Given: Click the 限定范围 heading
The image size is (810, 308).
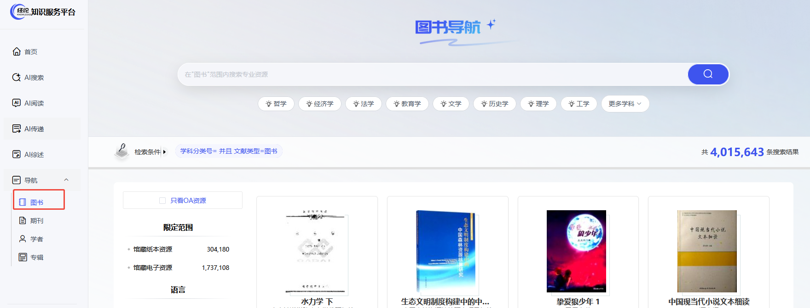Looking at the screenshot, I should 178,227.
